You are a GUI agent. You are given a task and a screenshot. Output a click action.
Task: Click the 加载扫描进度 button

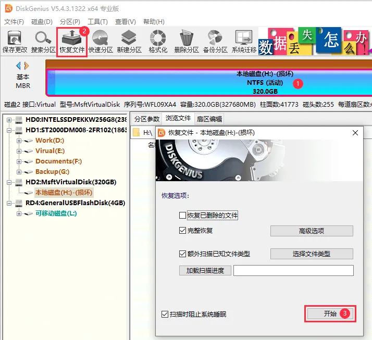tap(205, 271)
